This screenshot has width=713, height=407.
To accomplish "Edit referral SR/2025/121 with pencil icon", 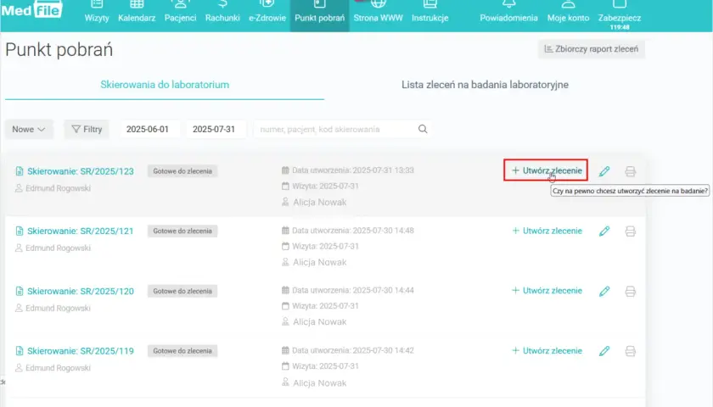I will point(604,231).
